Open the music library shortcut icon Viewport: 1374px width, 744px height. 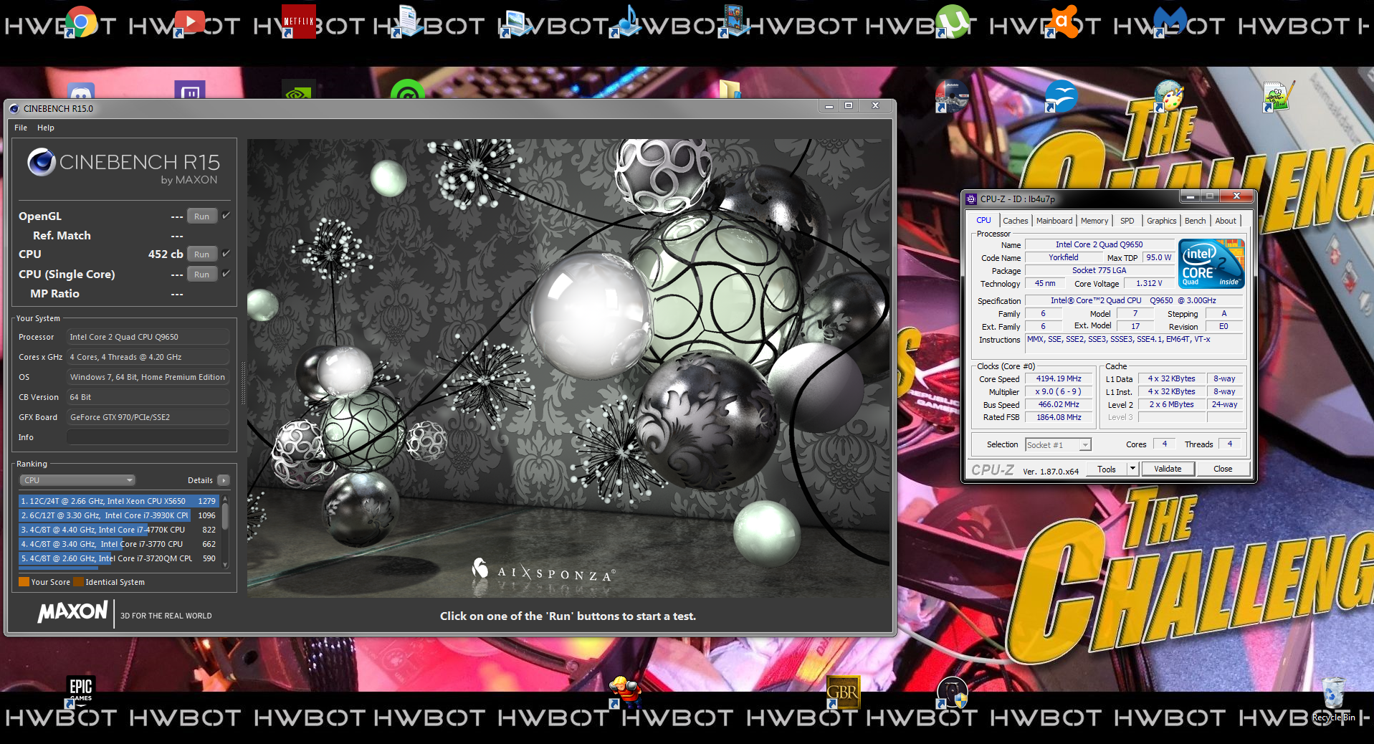point(625,22)
